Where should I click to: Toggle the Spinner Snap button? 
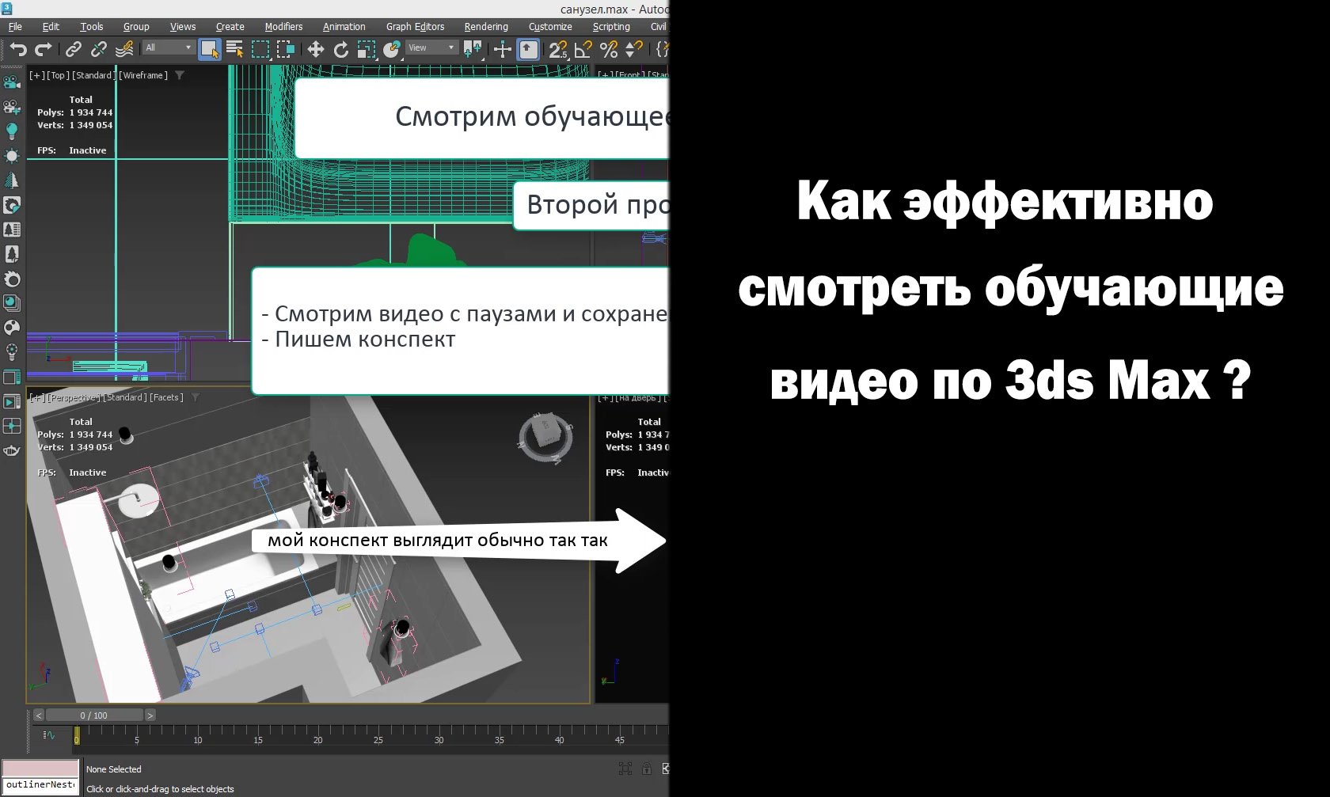(634, 50)
